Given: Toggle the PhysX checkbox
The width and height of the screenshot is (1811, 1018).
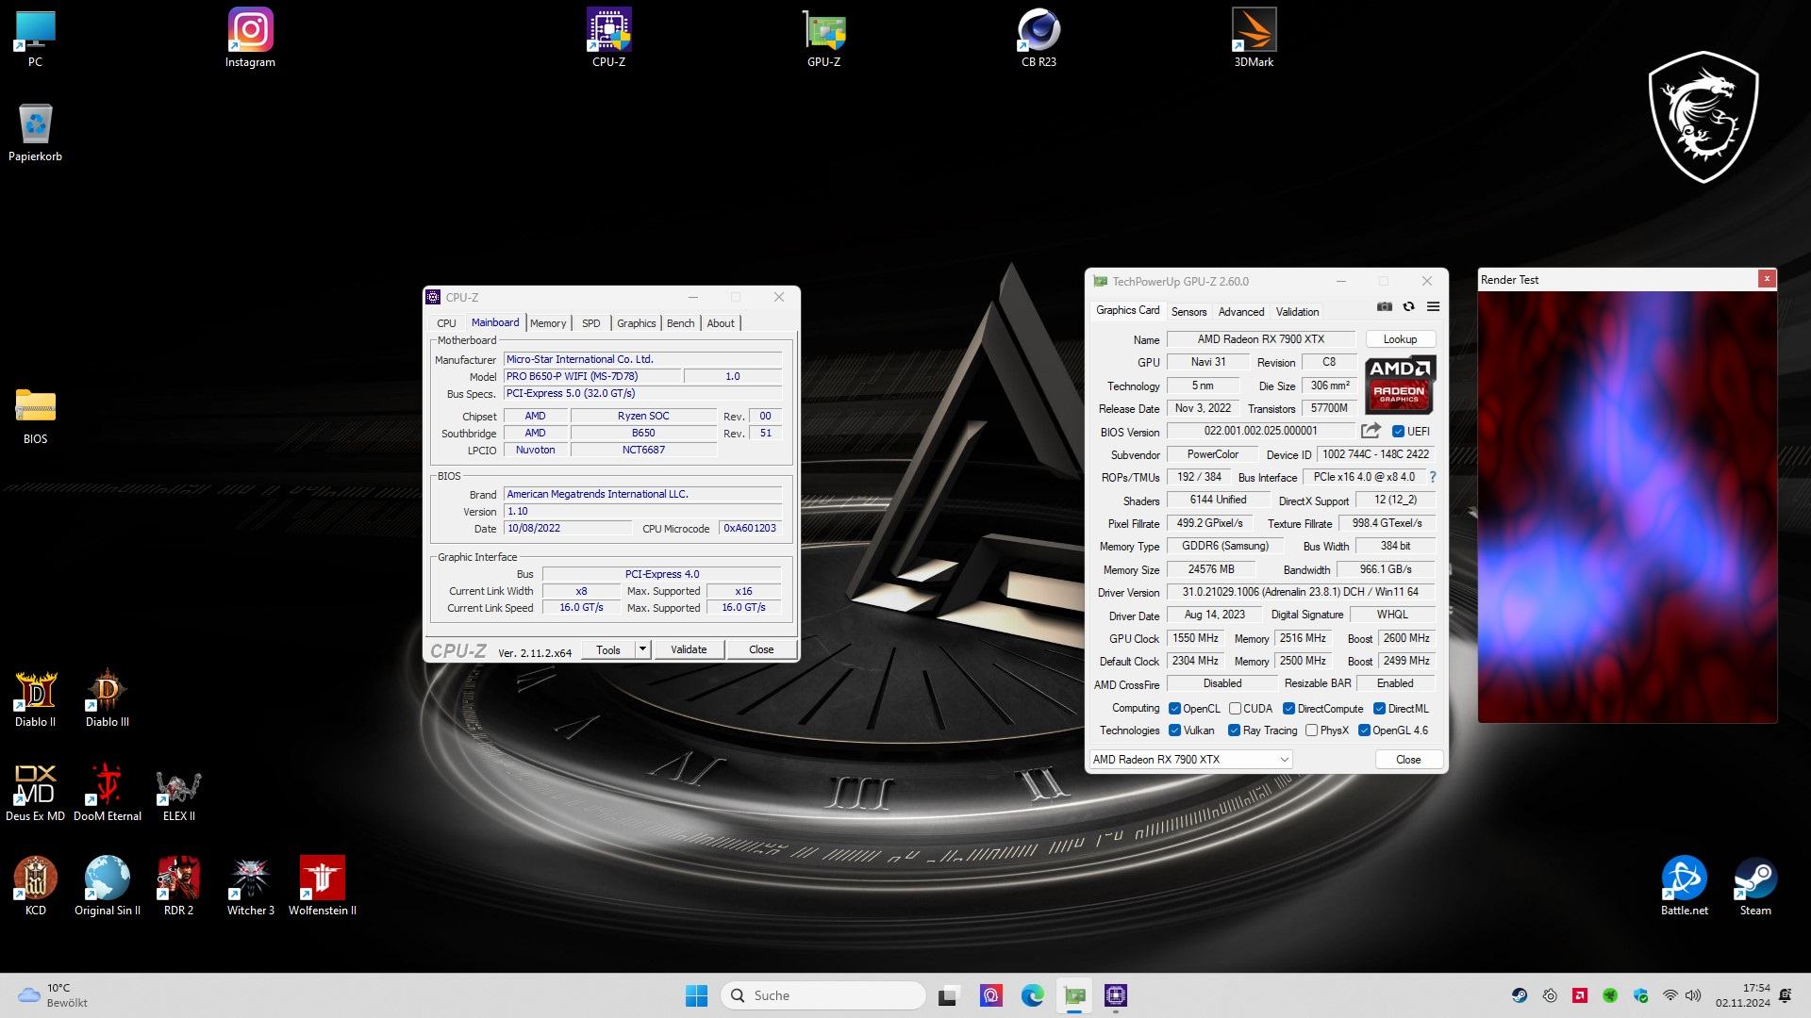Looking at the screenshot, I should pos(1311,731).
